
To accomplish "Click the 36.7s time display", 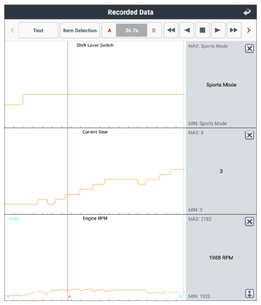I will [x=132, y=30].
